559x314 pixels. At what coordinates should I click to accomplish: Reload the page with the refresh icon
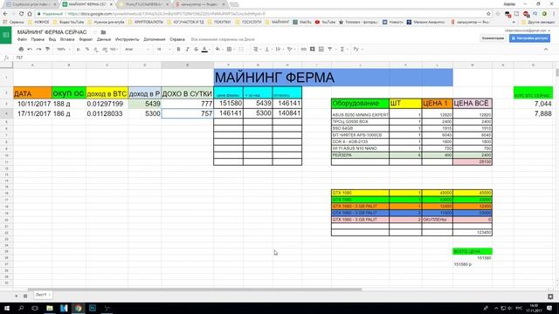point(21,14)
